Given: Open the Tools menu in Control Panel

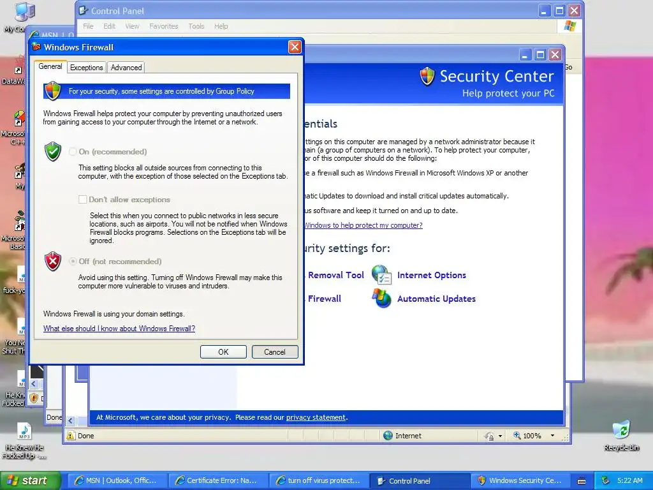Looking at the screenshot, I should point(196,26).
